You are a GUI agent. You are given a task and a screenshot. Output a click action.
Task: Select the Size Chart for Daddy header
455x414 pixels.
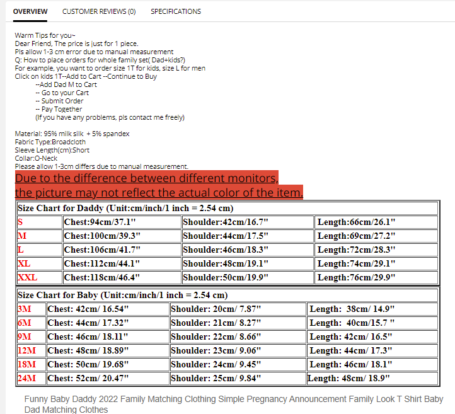pyautogui.click(x=125, y=208)
